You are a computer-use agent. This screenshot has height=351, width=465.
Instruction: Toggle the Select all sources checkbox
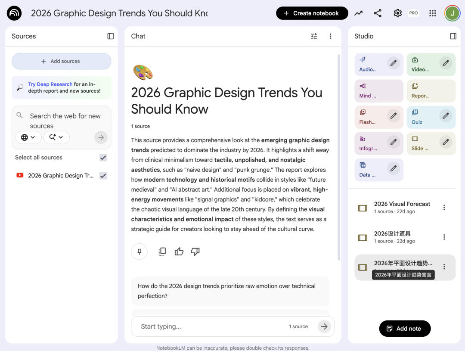click(103, 158)
